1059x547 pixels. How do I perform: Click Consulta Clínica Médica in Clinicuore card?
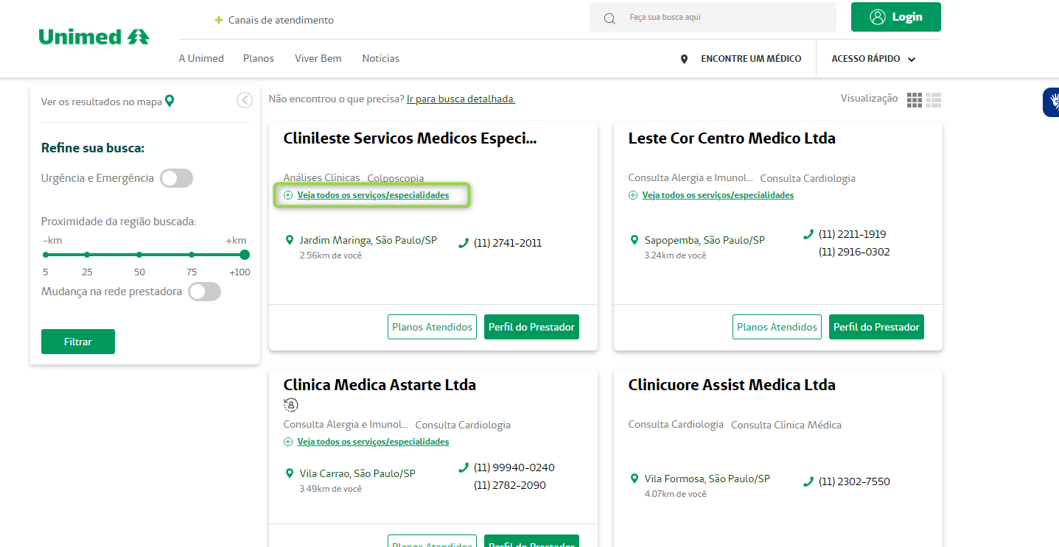(x=786, y=425)
